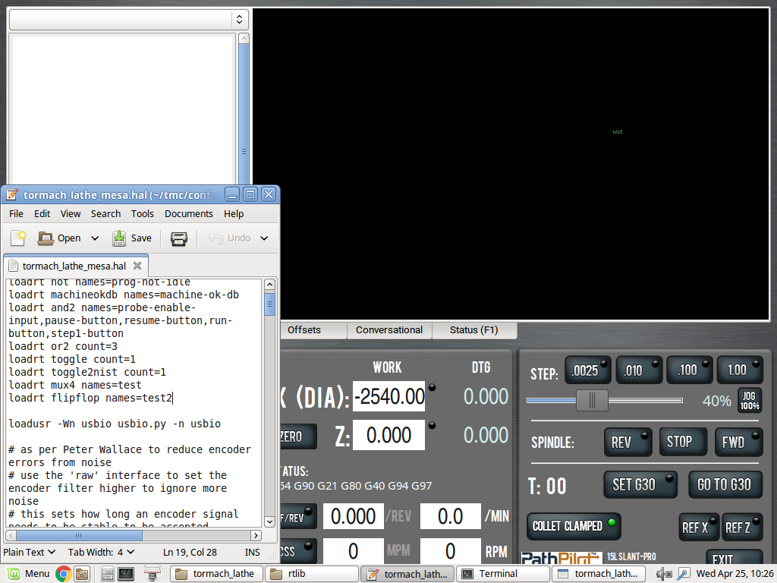Switch to the rtlib folder window

pos(311,574)
